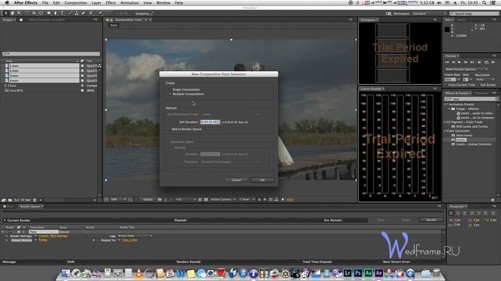Select the Hand tool

13,13
